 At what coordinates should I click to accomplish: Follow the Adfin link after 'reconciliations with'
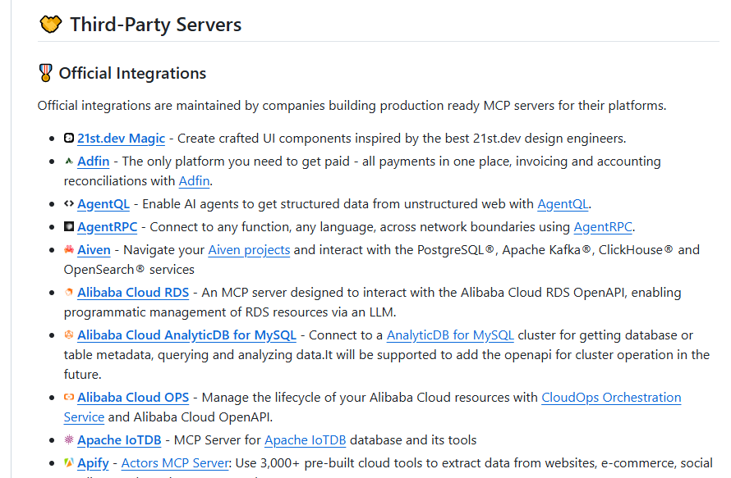pos(195,180)
